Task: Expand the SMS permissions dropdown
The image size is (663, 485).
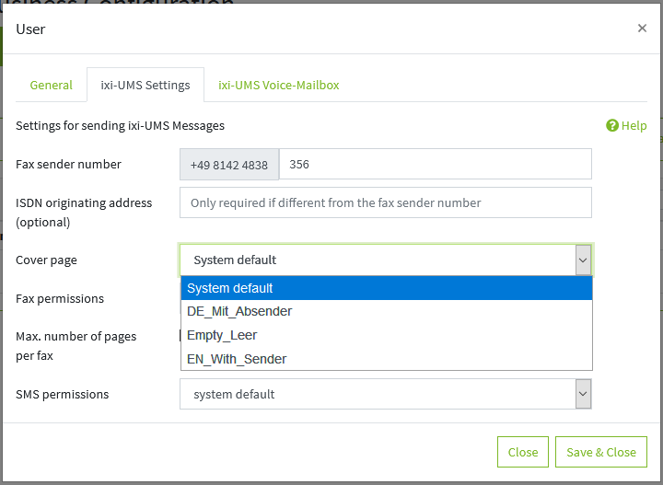Action: (582, 394)
